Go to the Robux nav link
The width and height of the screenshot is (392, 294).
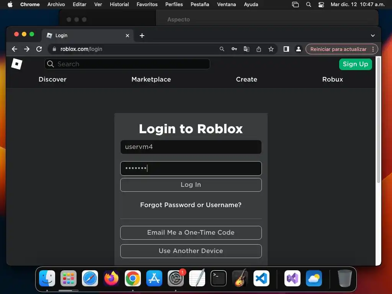pyautogui.click(x=333, y=79)
